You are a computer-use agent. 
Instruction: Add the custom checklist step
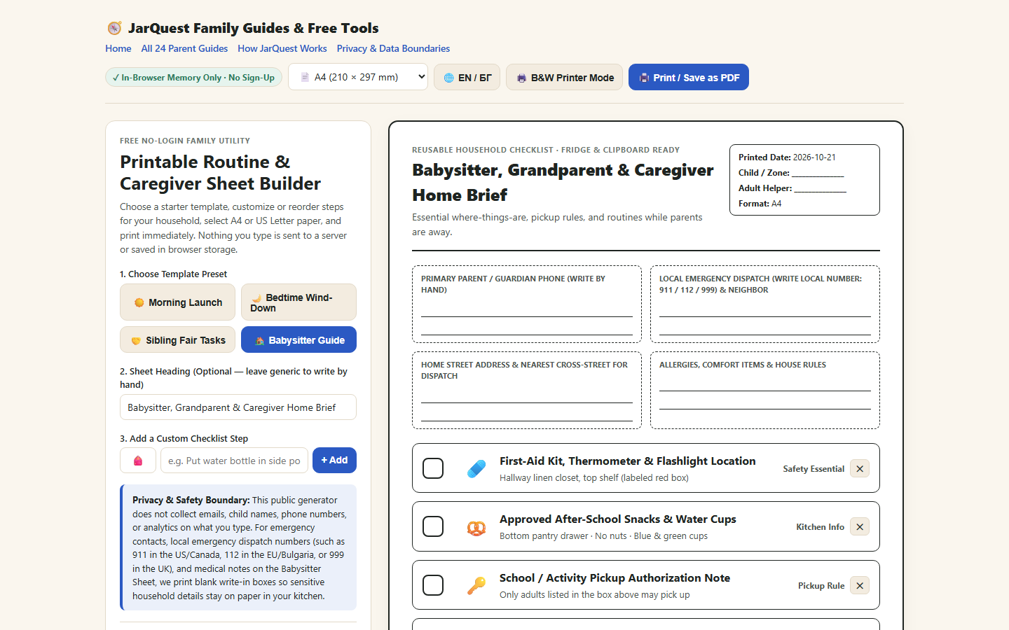pyautogui.click(x=334, y=460)
